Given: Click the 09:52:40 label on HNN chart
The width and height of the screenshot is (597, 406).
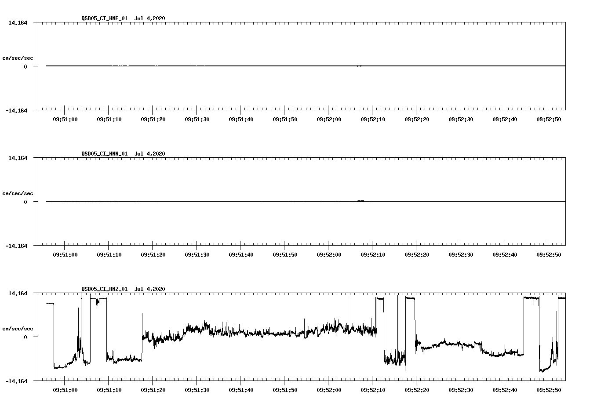Looking at the screenshot, I should 505,254.
